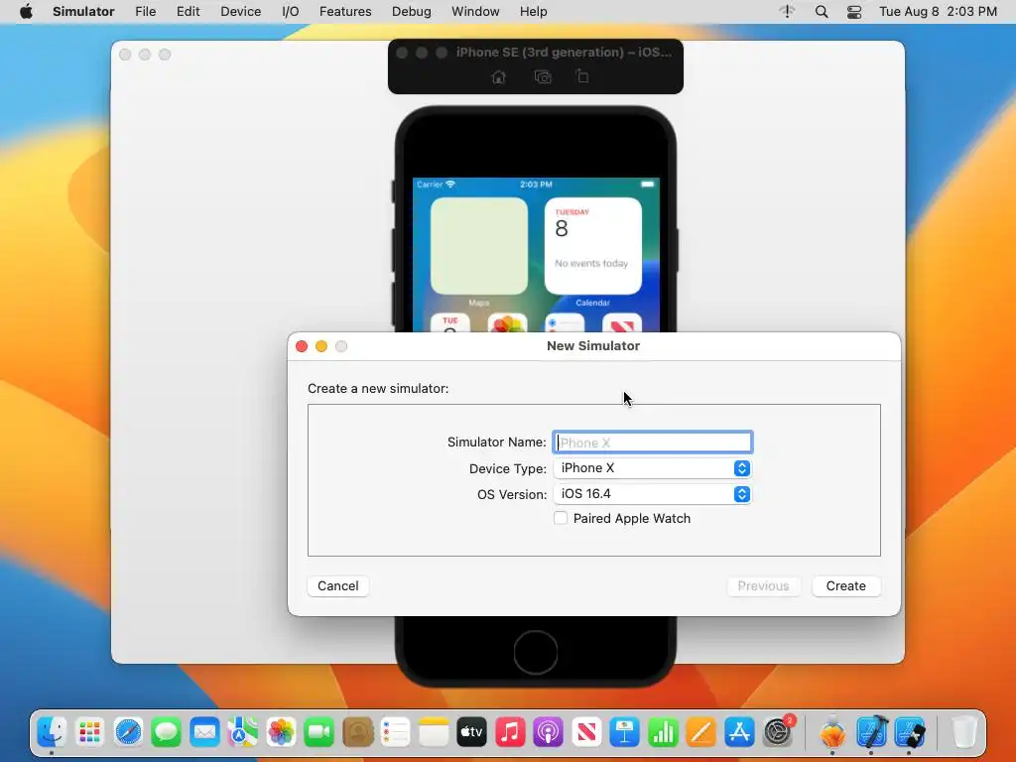Open Control Center from the menu bar

point(854,12)
